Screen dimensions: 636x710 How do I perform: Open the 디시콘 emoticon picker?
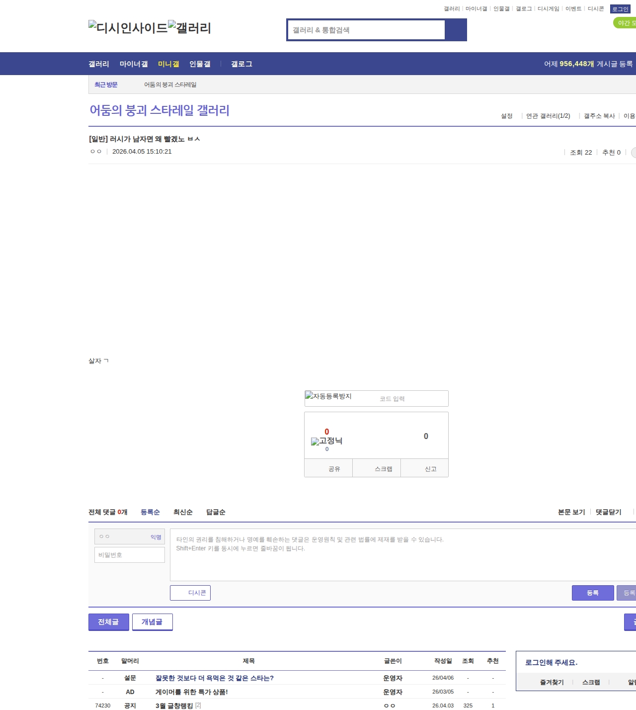[190, 593]
